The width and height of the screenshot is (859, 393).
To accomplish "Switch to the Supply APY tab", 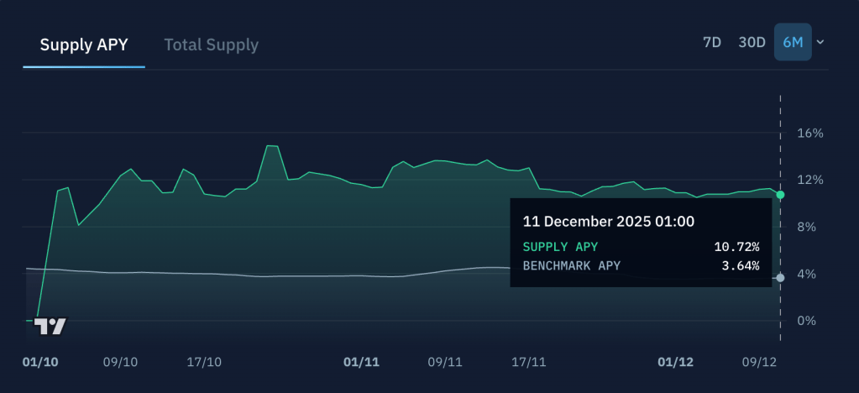I will pos(84,45).
